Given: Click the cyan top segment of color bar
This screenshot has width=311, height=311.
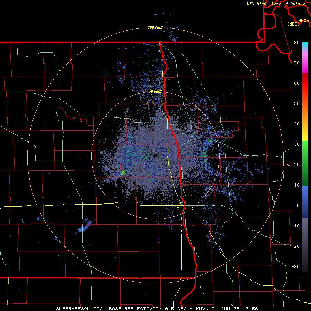Looking at the screenshot, I should 305,45.
